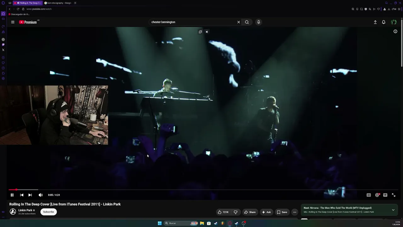
Task: Open next video Nirvana title
Action: (338, 208)
